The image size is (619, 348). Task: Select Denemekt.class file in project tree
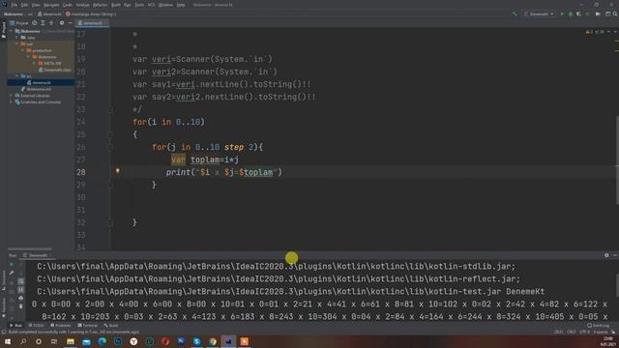tap(54, 70)
